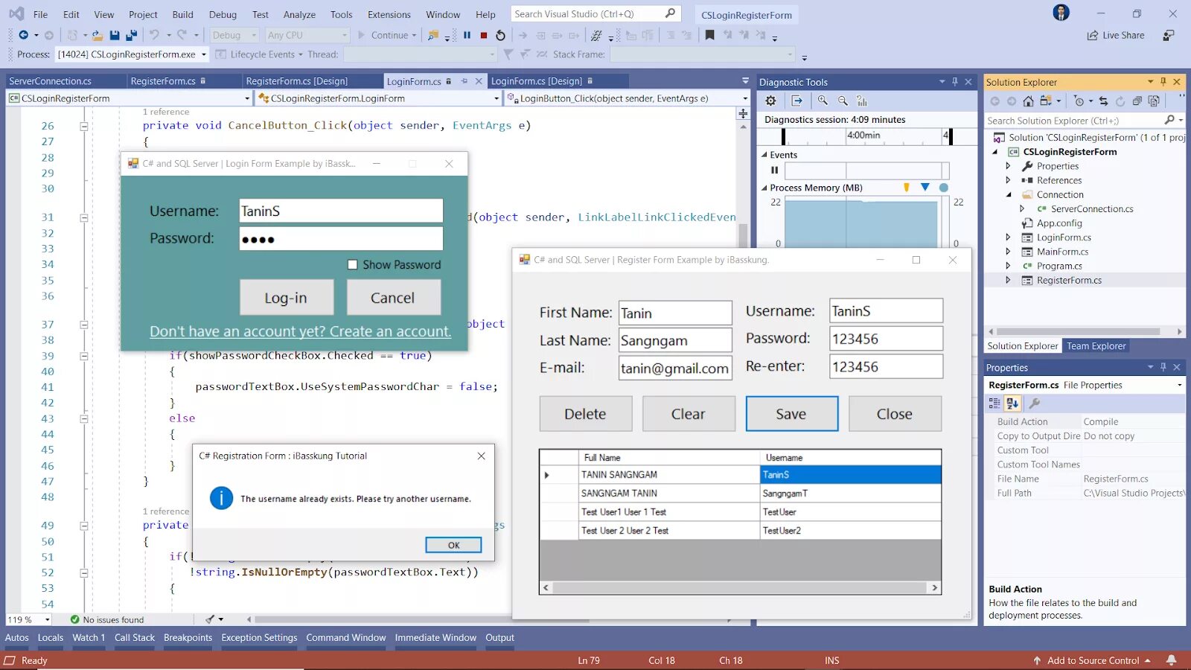Expand the References node in Solution Explorer
Image resolution: width=1191 pixels, height=670 pixels.
coord(1008,180)
